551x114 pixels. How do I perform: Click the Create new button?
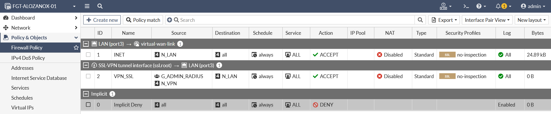(102, 20)
